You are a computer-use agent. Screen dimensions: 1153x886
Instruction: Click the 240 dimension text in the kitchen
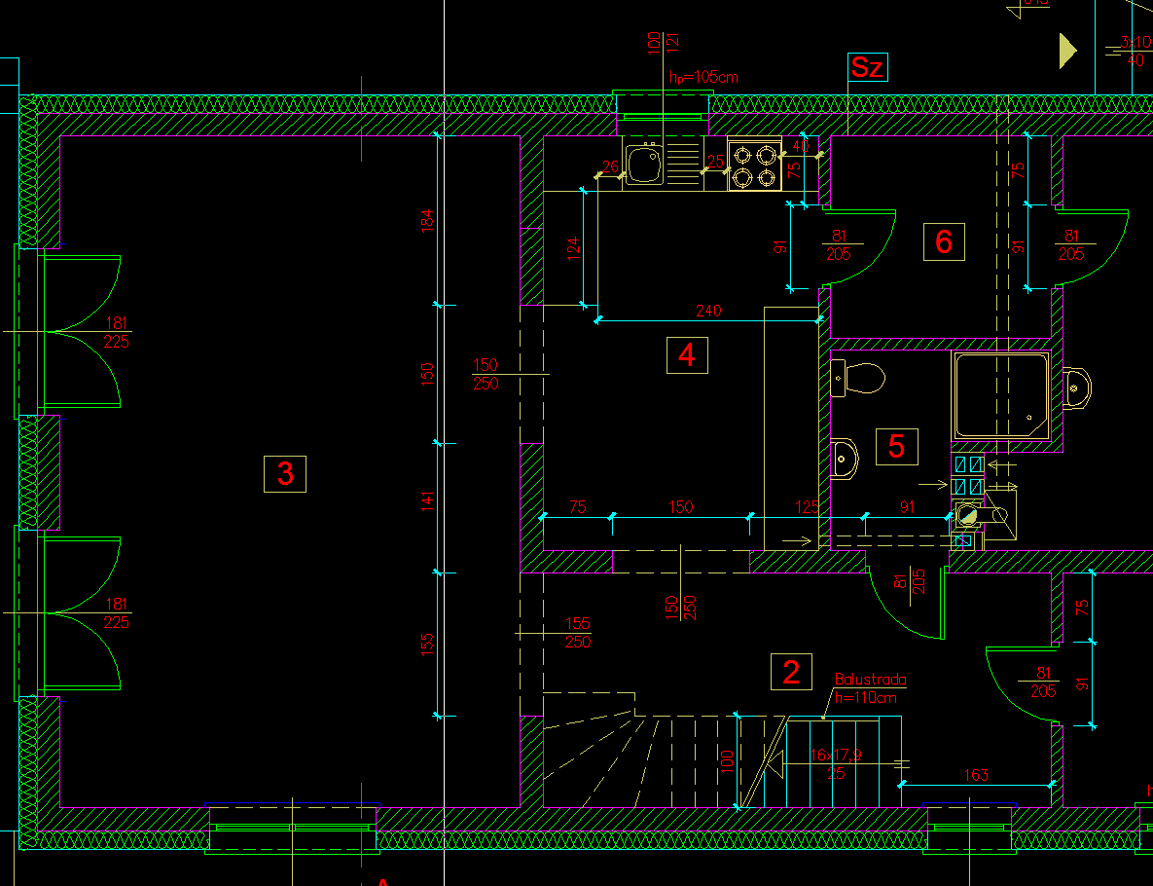click(x=708, y=312)
